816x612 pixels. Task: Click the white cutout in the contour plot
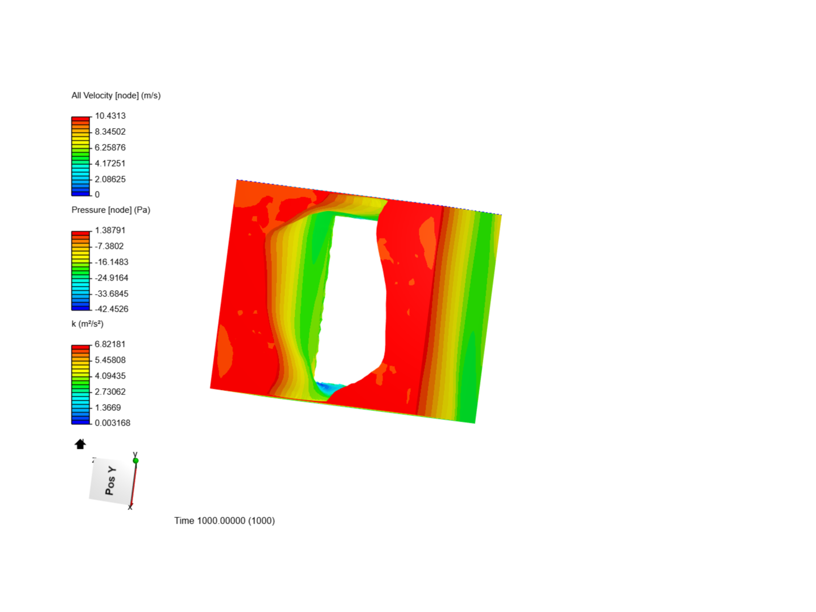pyautogui.click(x=354, y=300)
